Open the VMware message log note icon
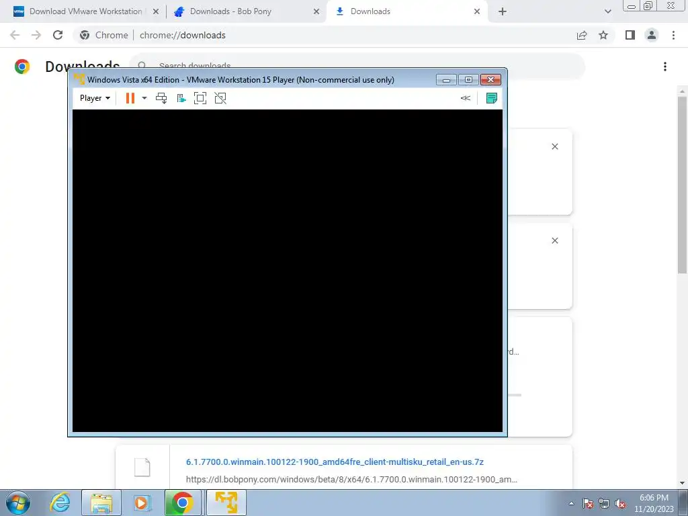The width and height of the screenshot is (688, 516). click(x=491, y=98)
